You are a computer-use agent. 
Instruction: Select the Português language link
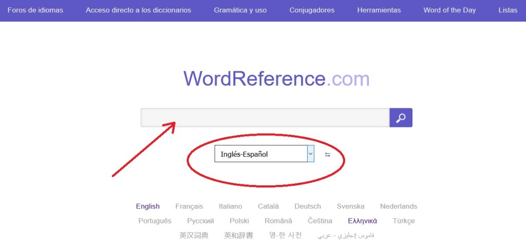155,221
